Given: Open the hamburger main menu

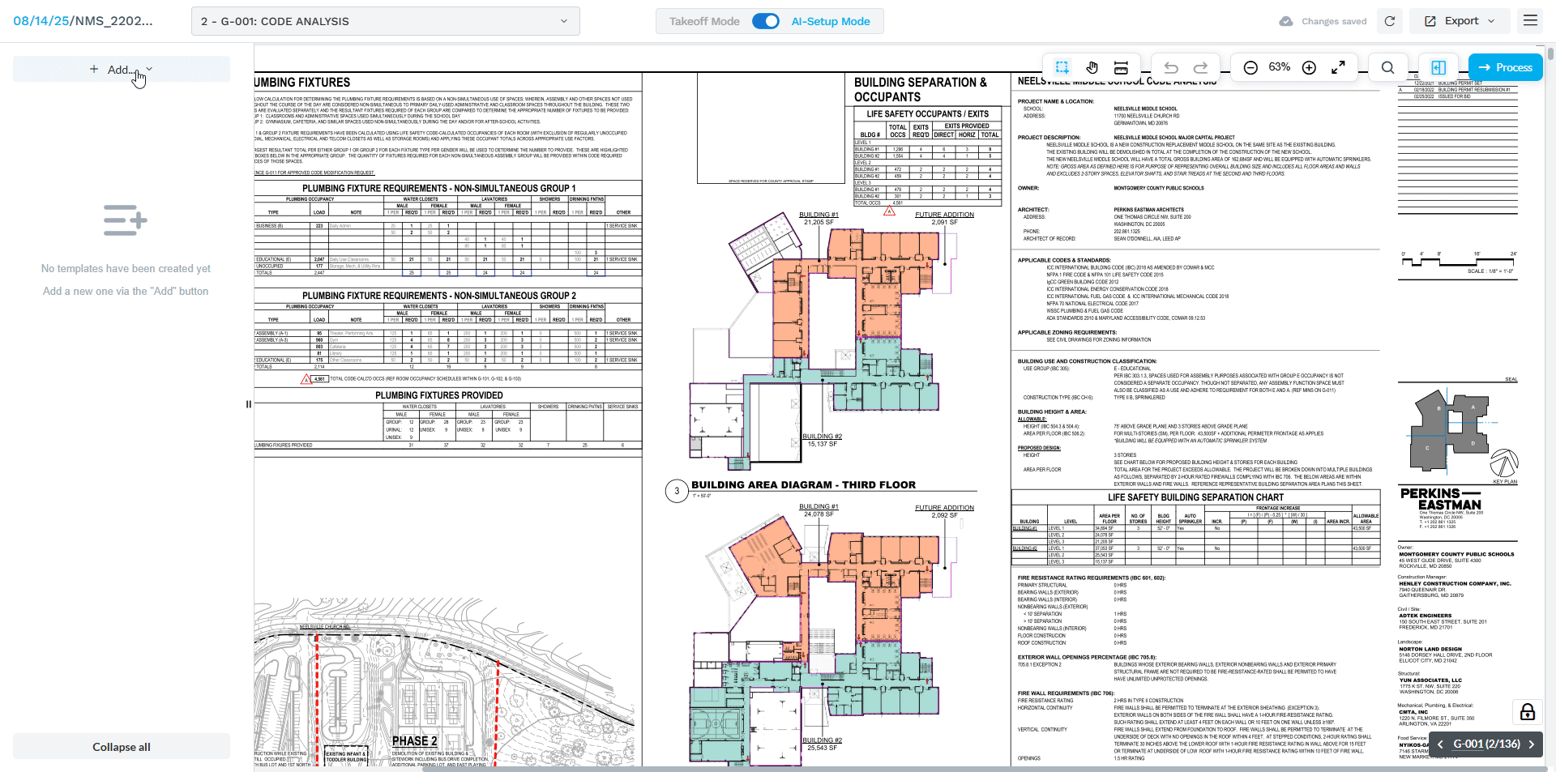Looking at the screenshot, I should (x=1530, y=20).
